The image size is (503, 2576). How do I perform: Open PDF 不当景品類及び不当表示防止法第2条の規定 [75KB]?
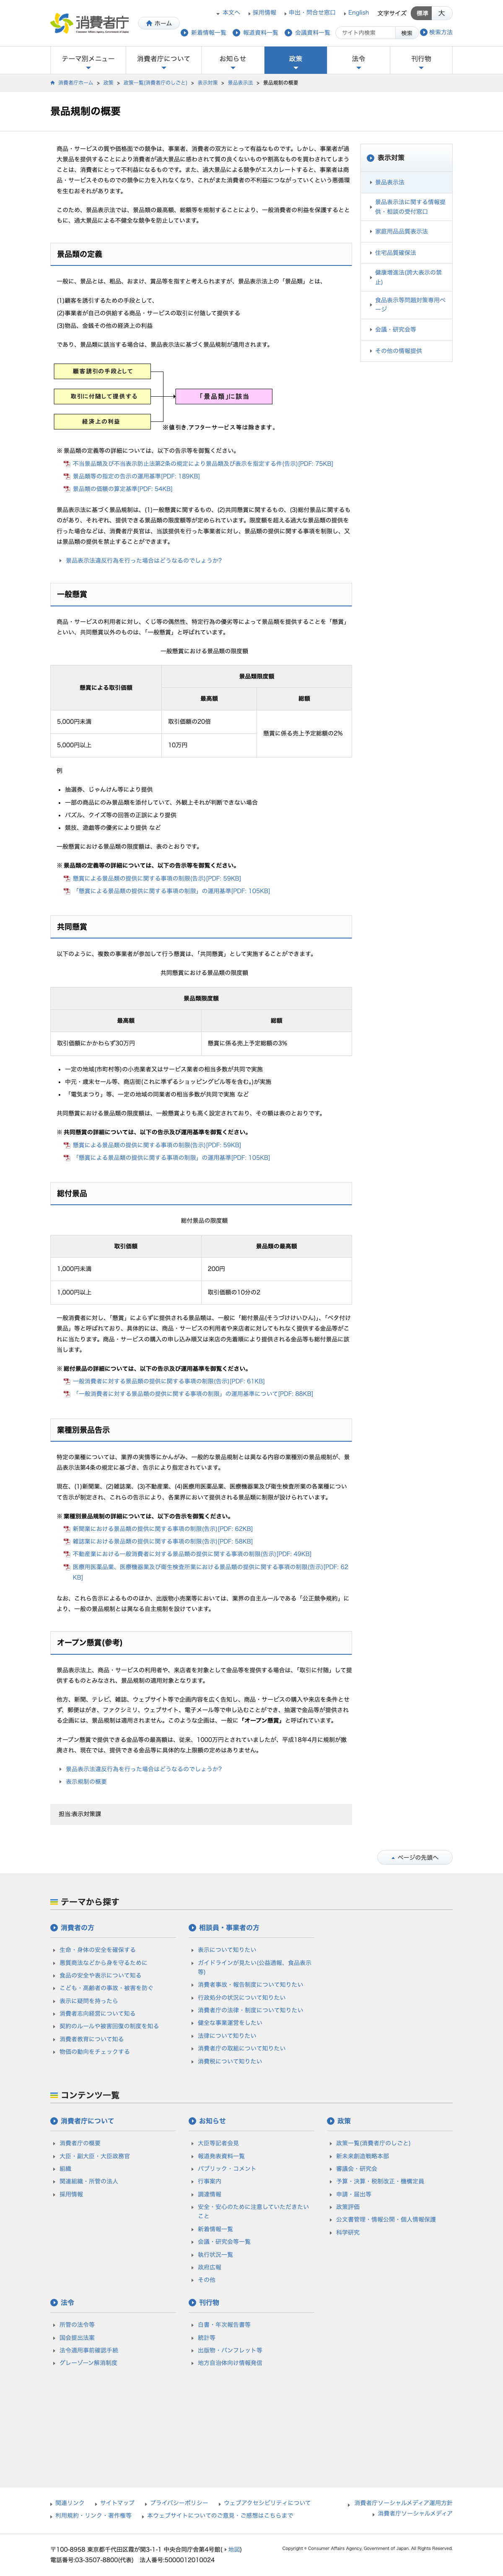pos(202,464)
